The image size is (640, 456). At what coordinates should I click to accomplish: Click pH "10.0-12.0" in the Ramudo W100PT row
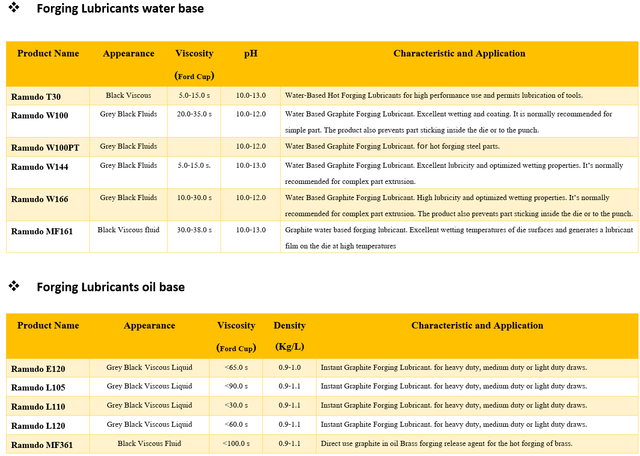point(251,146)
